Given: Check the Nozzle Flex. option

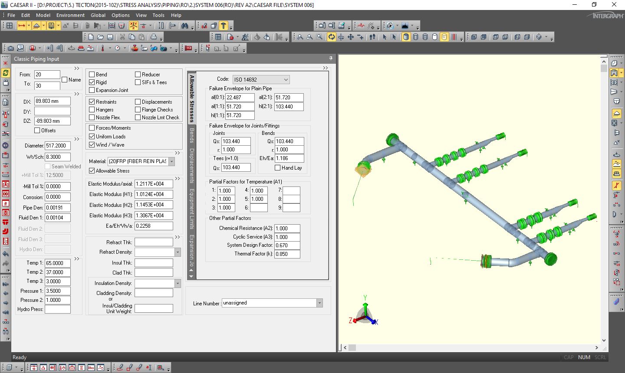Looking at the screenshot, I should click(92, 117).
